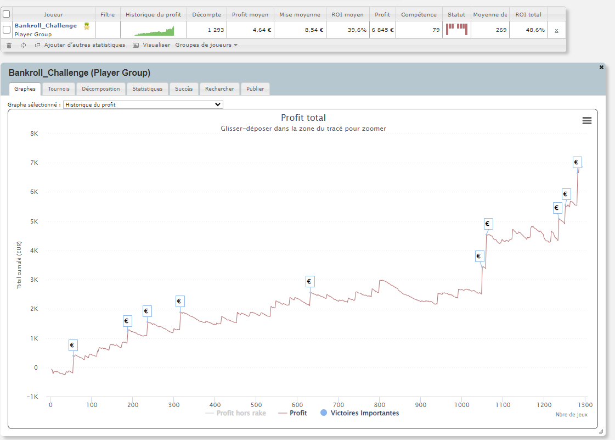This screenshot has width=615, height=440.
Task: Click the € marker at the highest profit peak
Action: pos(577,162)
